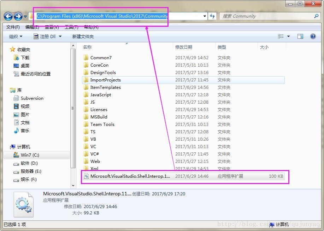
Task: Sort by the 名称 column header
Action: click(87, 47)
